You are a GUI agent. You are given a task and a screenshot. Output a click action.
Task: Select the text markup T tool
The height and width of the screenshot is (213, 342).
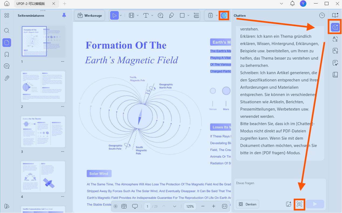point(146,16)
